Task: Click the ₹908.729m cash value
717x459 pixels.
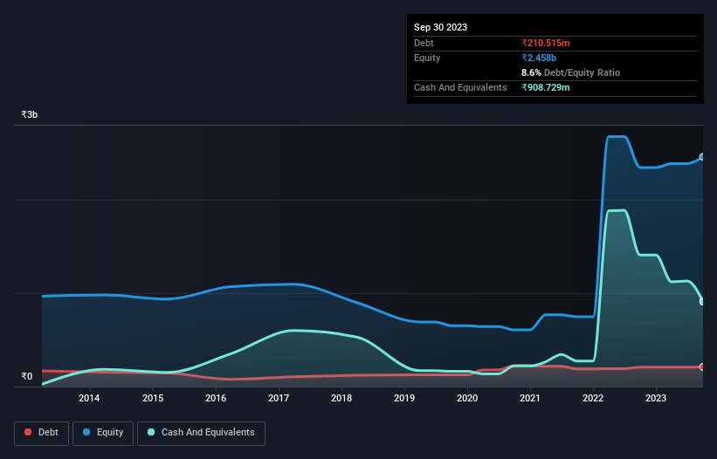Action: 546,87
